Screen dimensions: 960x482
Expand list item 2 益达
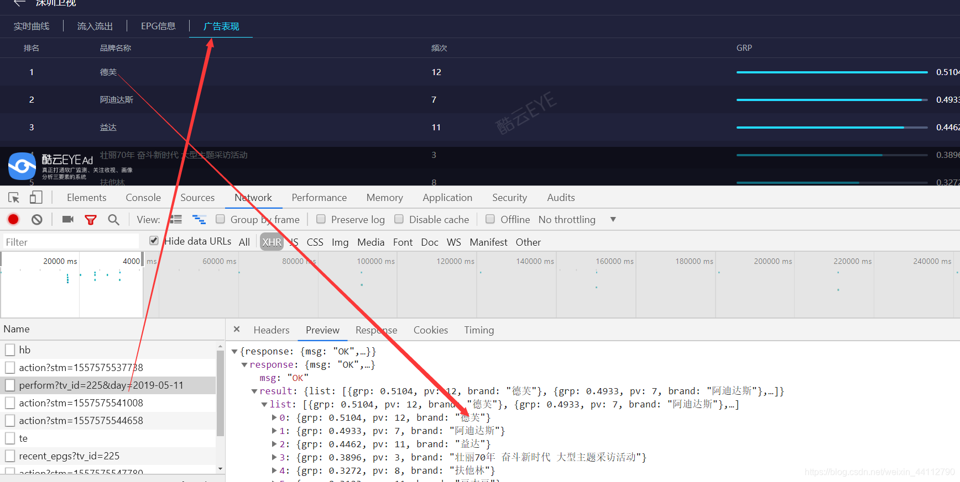click(274, 444)
